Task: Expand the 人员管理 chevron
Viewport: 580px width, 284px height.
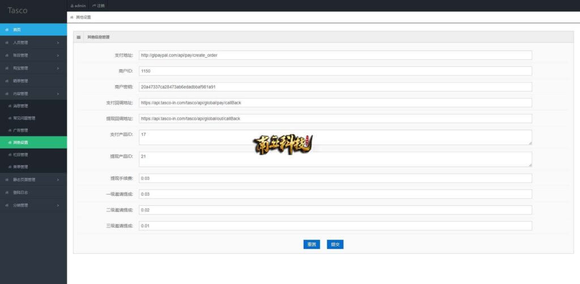Action: pos(58,43)
